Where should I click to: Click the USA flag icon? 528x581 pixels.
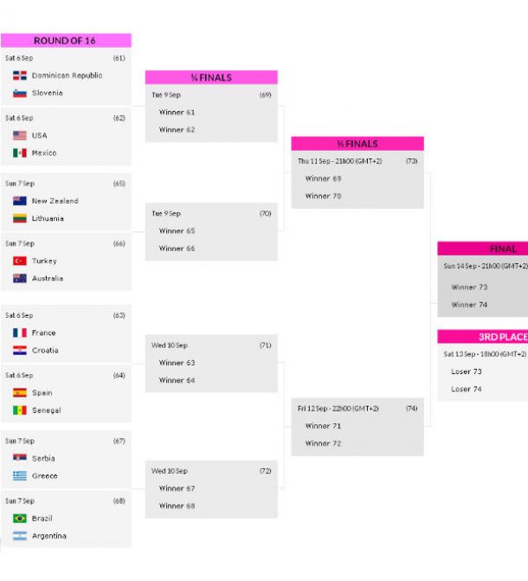(20, 136)
